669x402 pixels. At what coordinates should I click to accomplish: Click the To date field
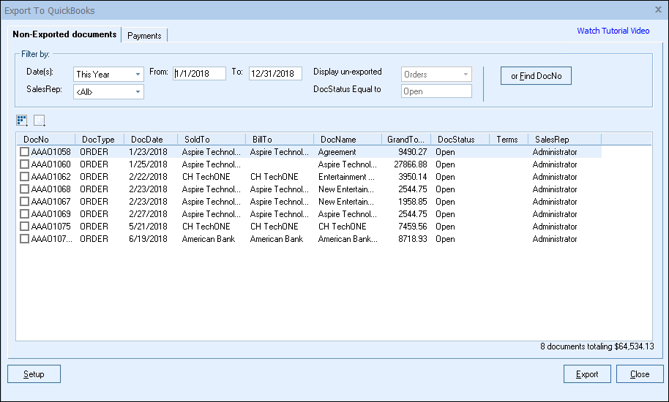(x=275, y=74)
